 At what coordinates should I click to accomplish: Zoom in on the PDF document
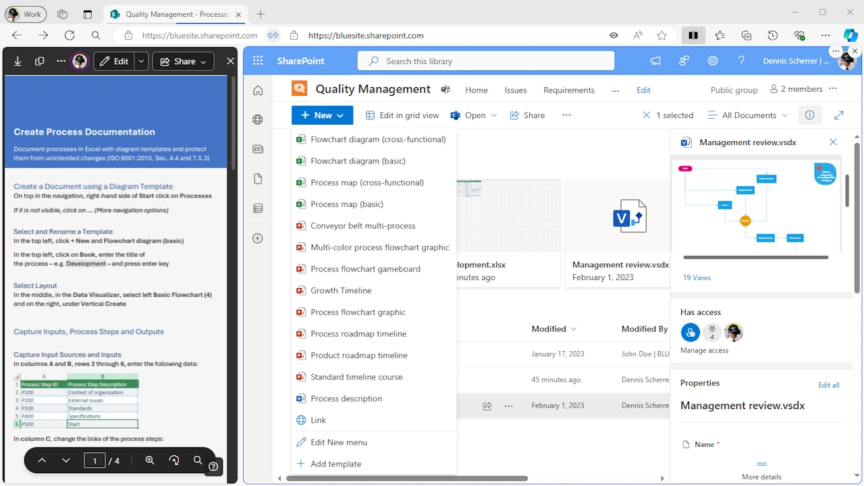click(150, 460)
